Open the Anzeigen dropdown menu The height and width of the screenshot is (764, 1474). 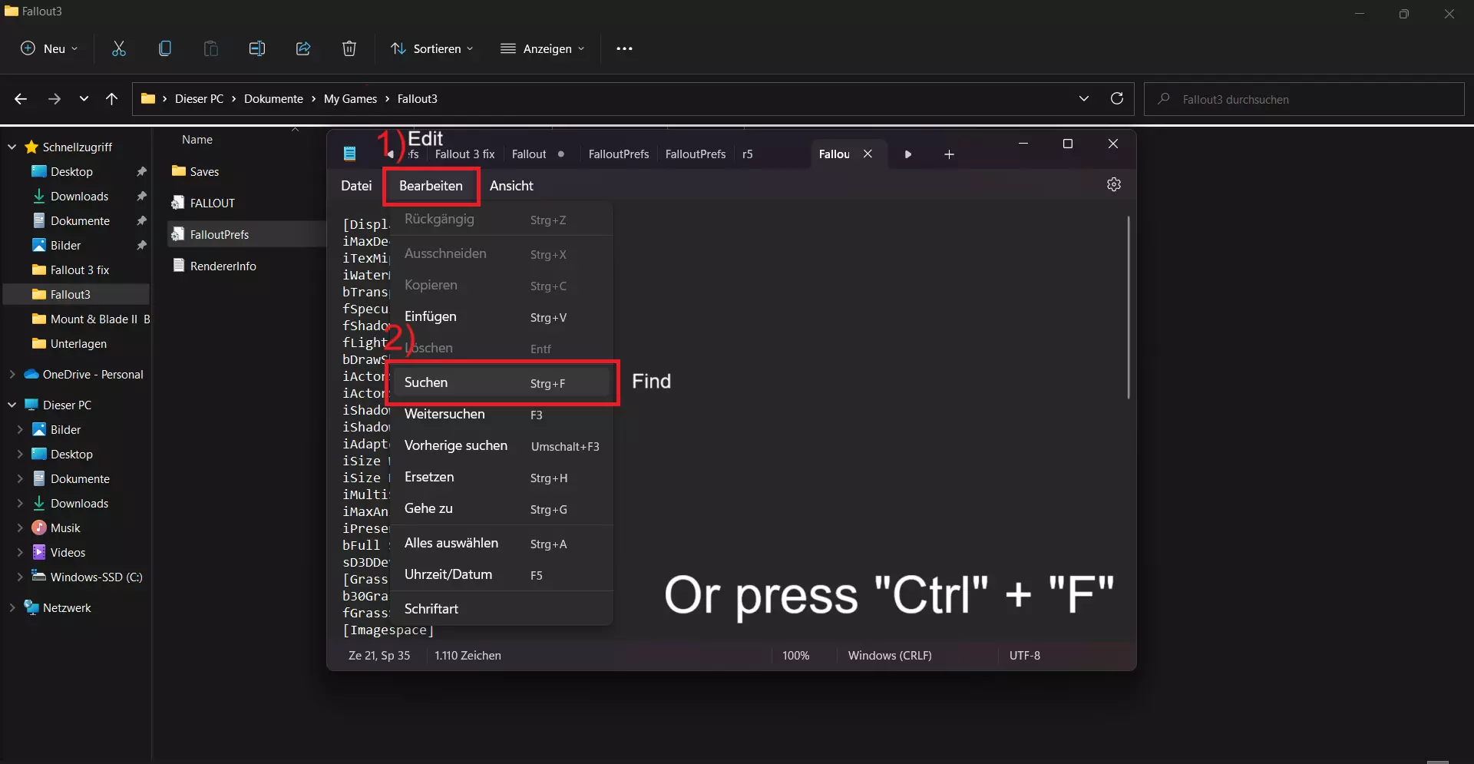point(543,48)
